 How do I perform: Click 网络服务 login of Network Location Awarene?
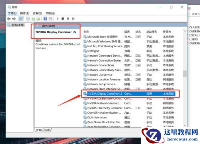coord(168,80)
